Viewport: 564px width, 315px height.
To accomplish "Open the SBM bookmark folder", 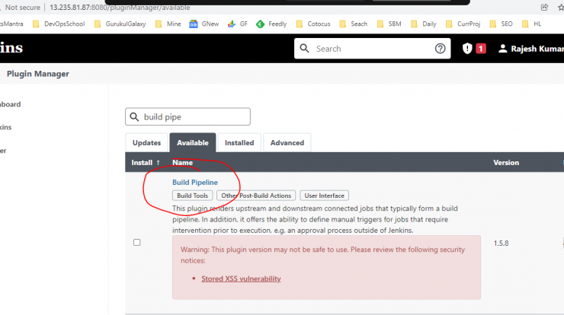I will point(389,24).
